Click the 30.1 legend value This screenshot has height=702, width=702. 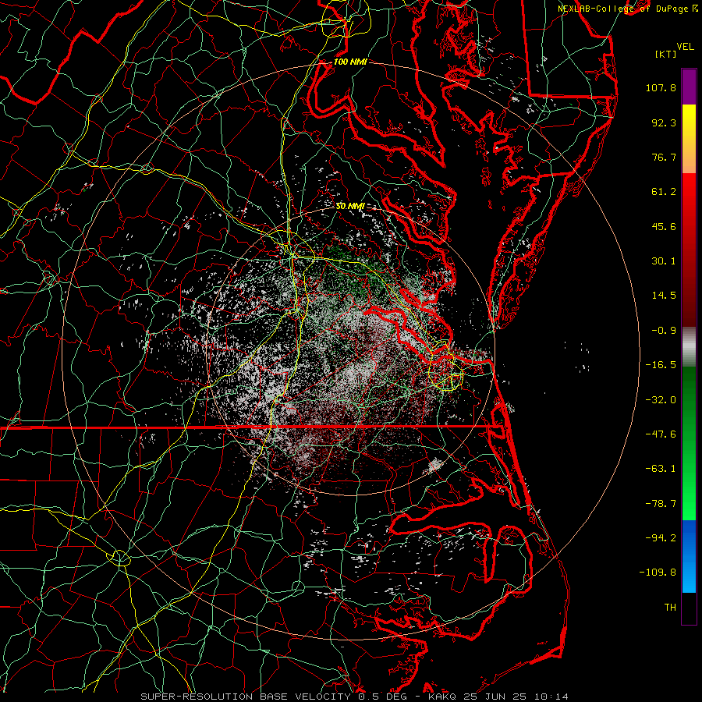coord(664,261)
